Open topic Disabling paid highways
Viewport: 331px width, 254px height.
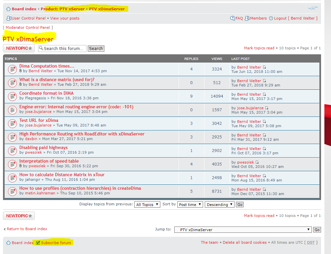pyautogui.click(x=43, y=148)
